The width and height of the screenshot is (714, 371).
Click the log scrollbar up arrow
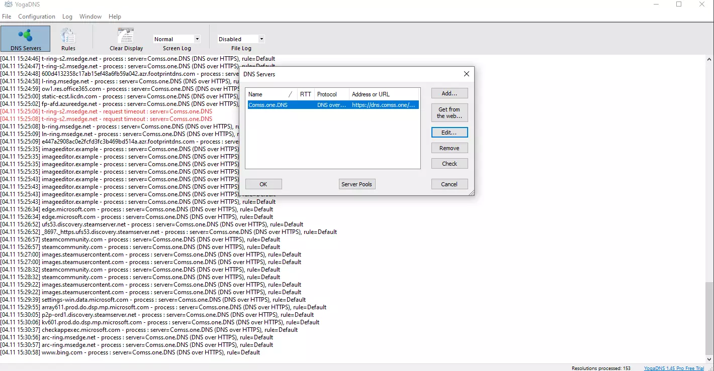(x=709, y=59)
